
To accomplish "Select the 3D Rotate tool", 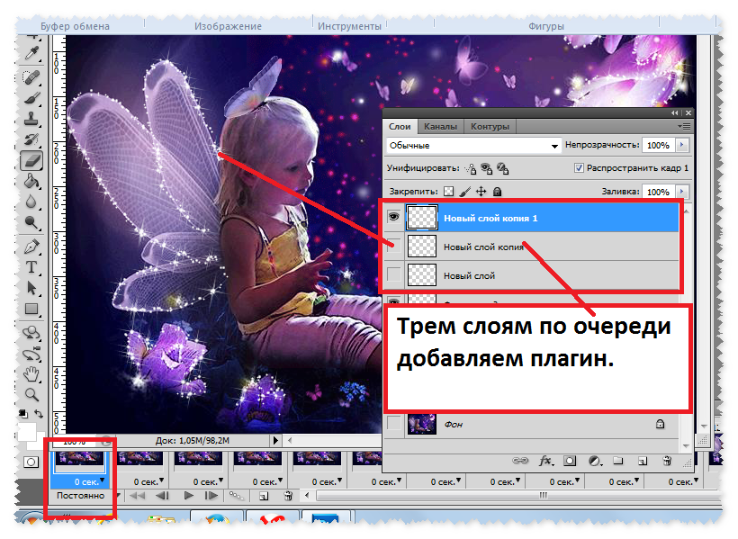I will 31,333.
